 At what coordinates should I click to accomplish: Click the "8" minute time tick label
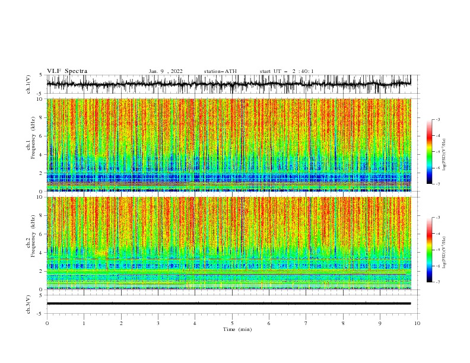point(343,323)
